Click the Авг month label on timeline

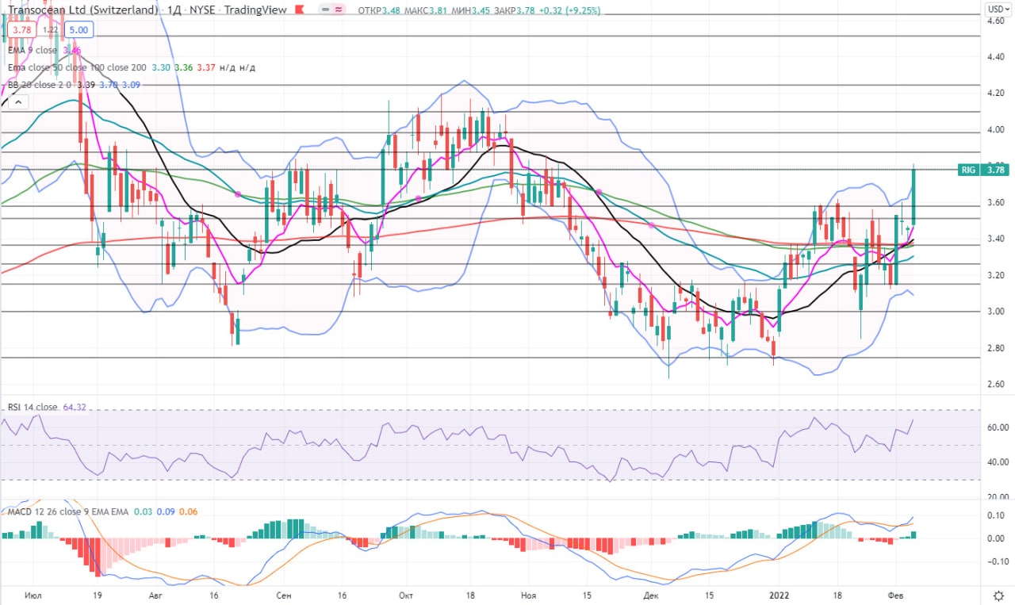point(156,594)
